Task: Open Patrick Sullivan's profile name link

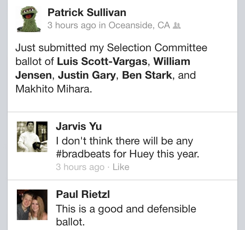Action: click(87, 13)
